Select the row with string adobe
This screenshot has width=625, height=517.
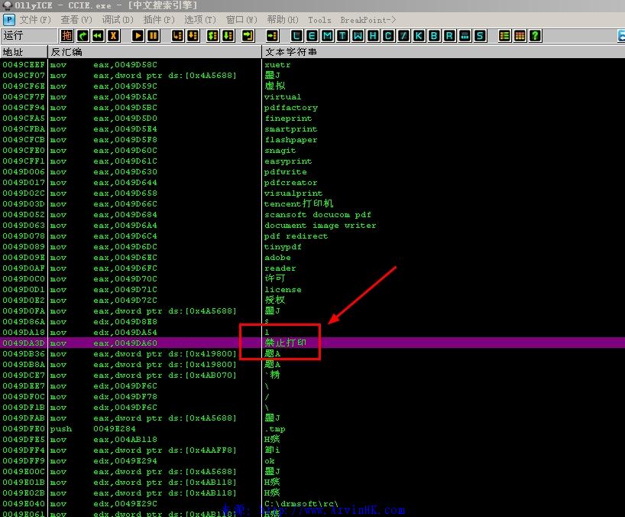312,258
